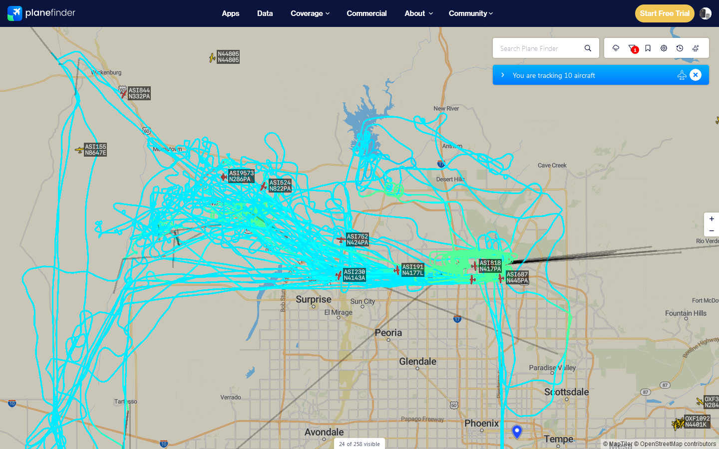Screen dimensions: 719x449
Task: Expand the tracking 10 aircraft banner
Action: coord(503,75)
